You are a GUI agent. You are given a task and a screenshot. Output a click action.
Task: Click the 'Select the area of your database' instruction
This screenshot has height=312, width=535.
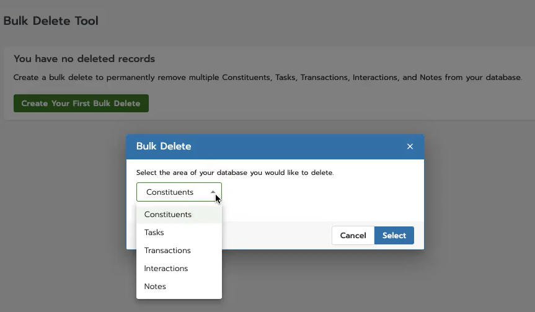(235, 172)
